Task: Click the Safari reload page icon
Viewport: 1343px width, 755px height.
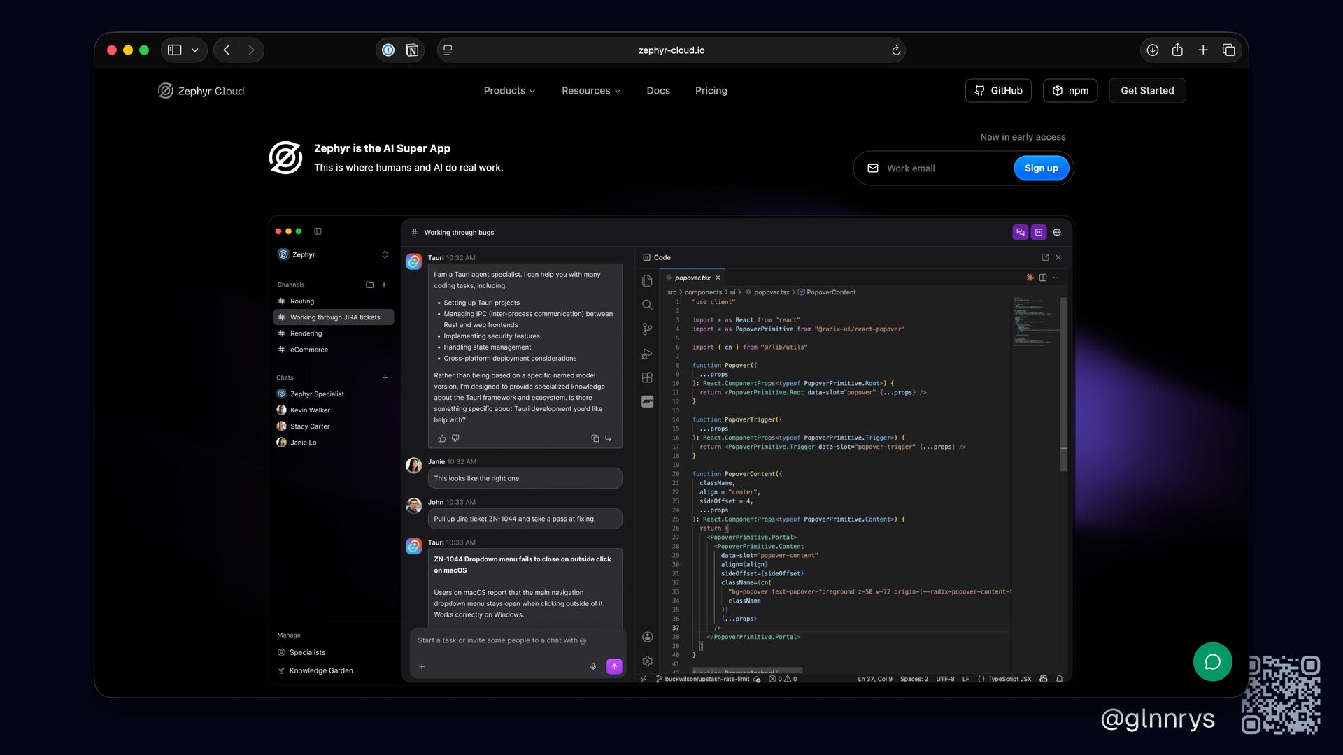Action: tap(896, 50)
